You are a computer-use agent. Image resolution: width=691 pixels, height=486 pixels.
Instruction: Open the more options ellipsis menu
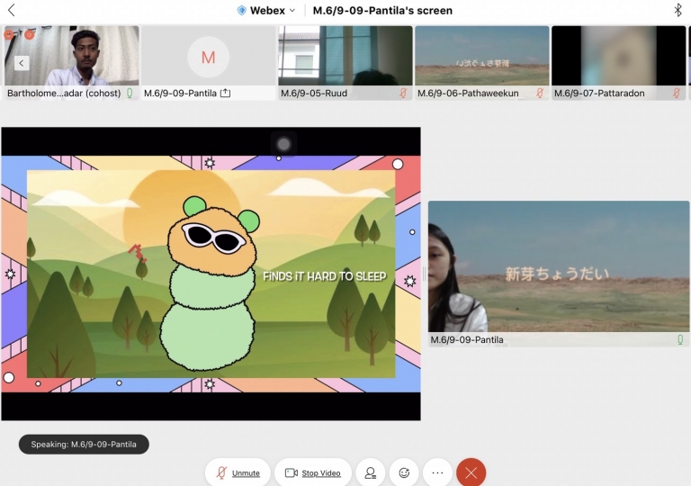click(437, 472)
